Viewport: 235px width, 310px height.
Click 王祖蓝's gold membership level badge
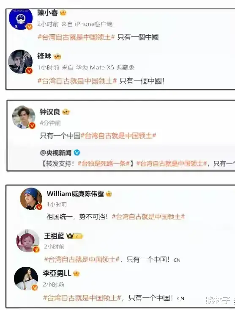coord(74,236)
